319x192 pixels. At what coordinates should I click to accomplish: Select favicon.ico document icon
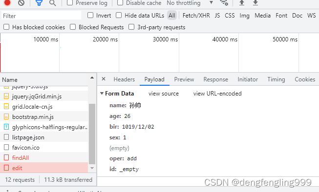coord(6,147)
